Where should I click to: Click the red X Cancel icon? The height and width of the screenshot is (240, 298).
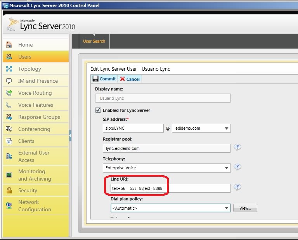tap(122, 79)
